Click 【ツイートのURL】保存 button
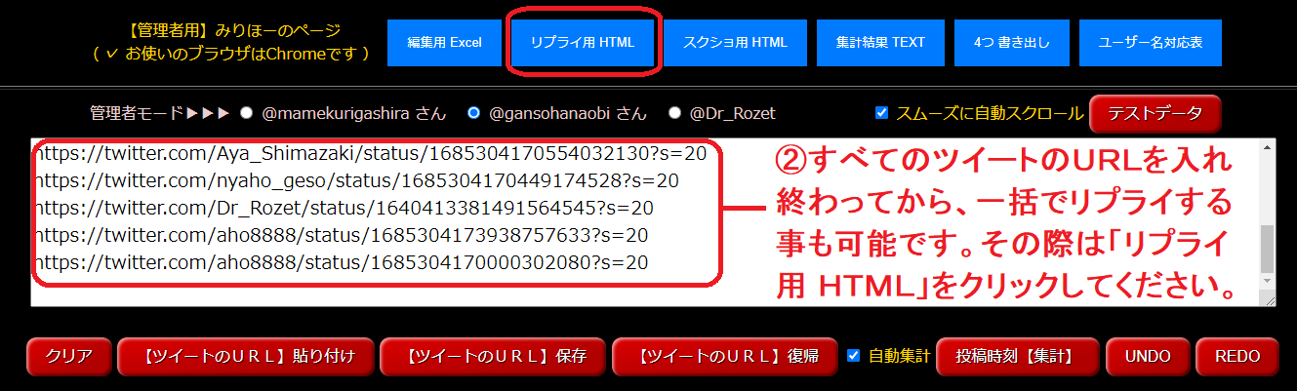 (x=493, y=357)
